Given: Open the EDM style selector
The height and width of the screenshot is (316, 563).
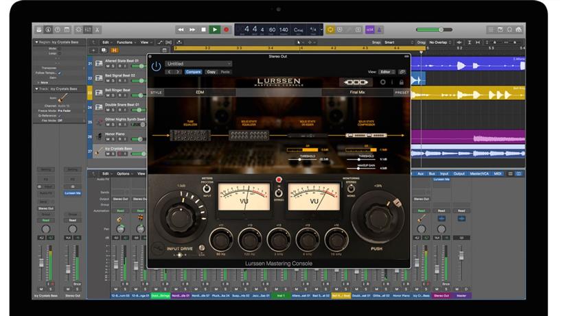Looking at the screenshot, I should tap(200, 93).
